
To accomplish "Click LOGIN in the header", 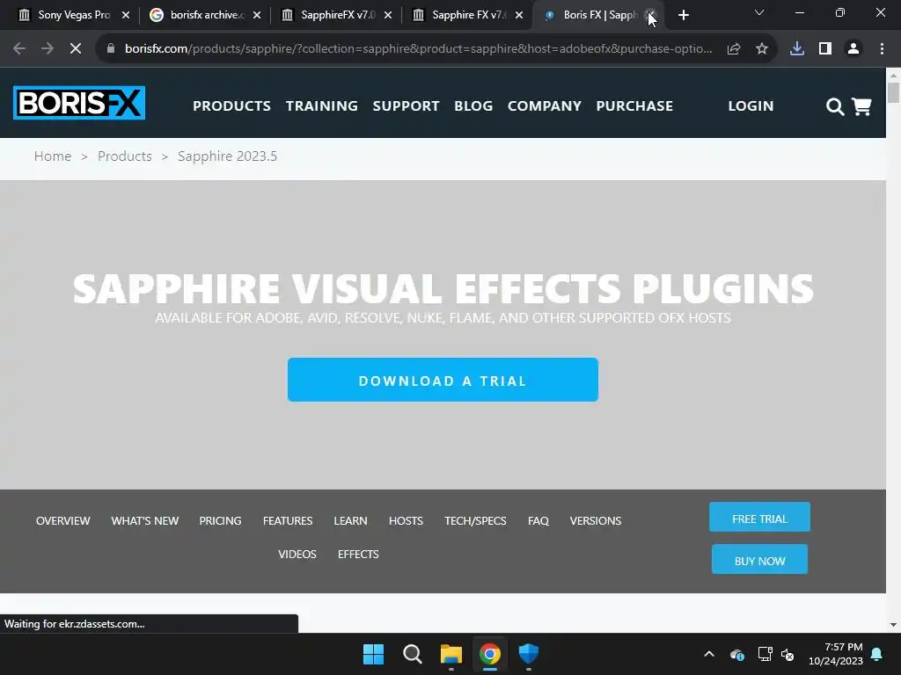I will [x=751, y=106].
